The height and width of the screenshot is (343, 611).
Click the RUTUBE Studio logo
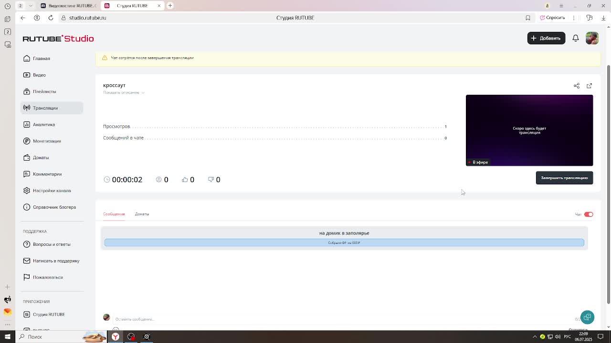click(58, 39)
